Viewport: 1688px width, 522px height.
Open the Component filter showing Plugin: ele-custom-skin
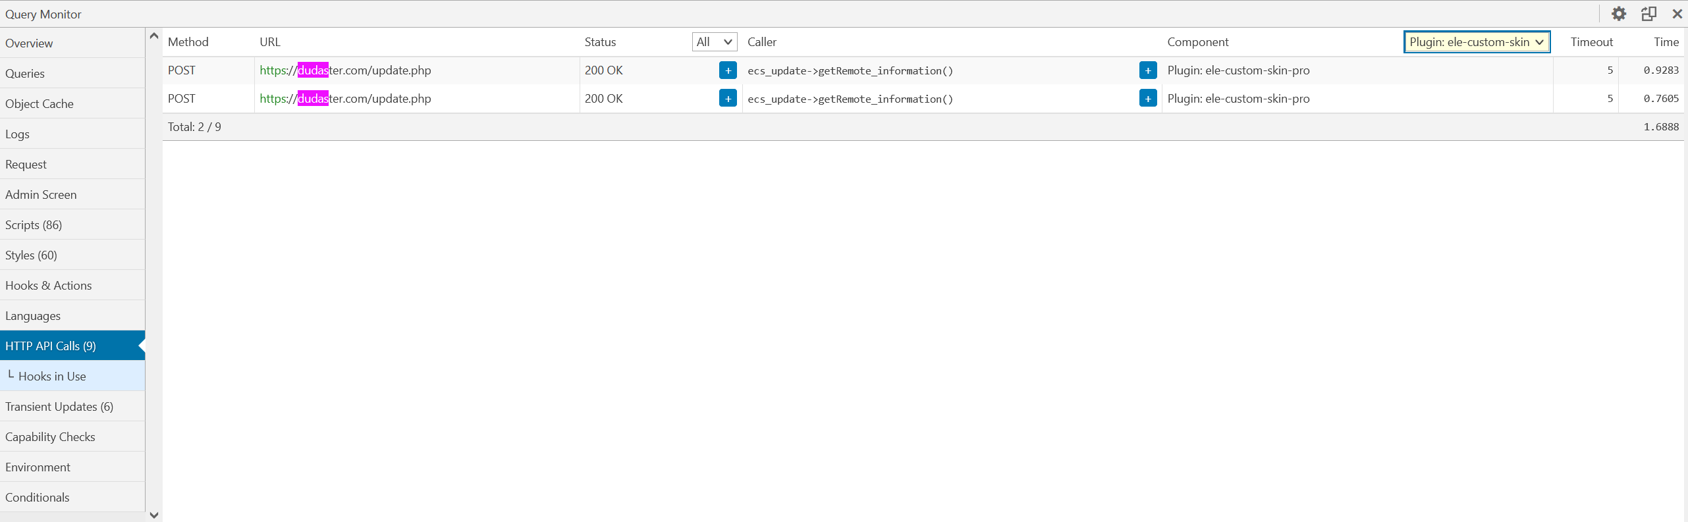pos(1477,41)
